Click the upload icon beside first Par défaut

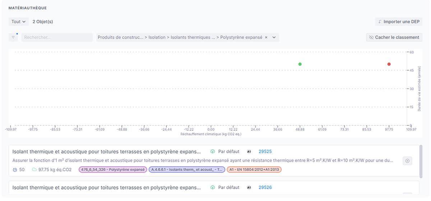point(213,152)
